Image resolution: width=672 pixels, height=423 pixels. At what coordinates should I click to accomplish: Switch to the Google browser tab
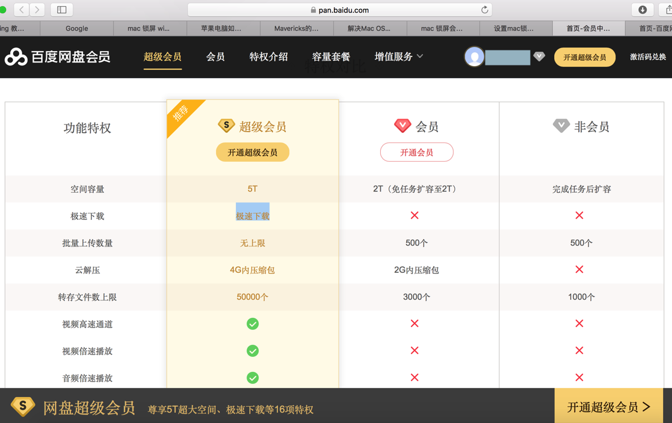[x=77, y=28]
